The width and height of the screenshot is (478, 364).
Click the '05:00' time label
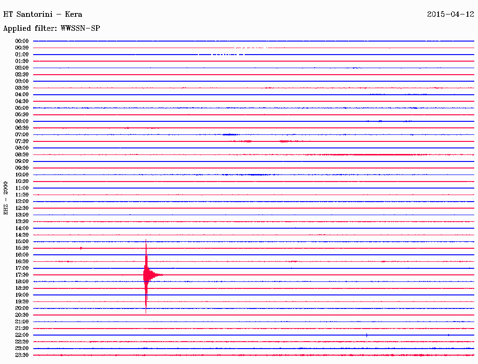[22, 108]
